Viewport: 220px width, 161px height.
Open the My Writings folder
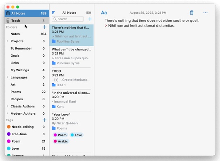27,70
